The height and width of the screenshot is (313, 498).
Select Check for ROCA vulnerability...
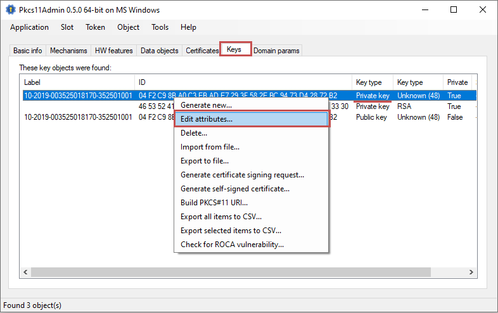tap(251, 245)
